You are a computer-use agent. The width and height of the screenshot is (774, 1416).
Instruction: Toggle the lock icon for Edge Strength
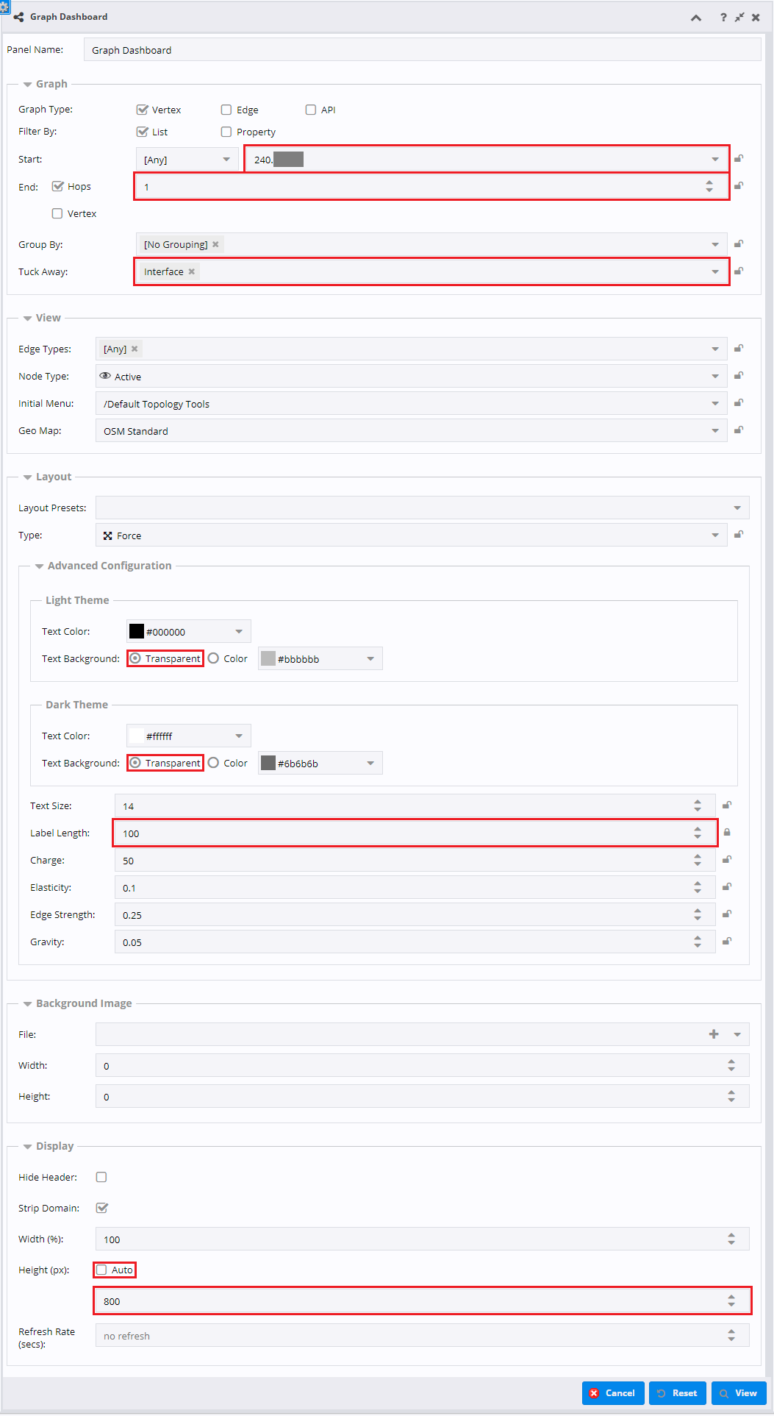[727, 914]
